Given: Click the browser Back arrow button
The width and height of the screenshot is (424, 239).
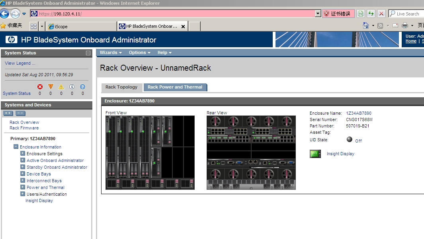Looking at the screenshot, I should 5,14.
